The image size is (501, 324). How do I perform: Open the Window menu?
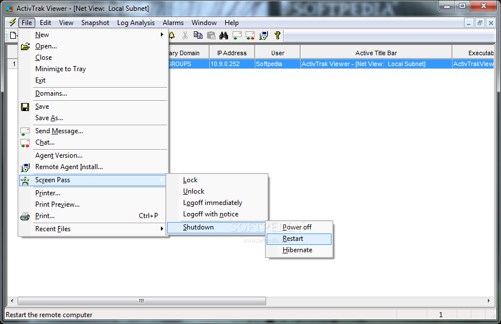point(204,23)
